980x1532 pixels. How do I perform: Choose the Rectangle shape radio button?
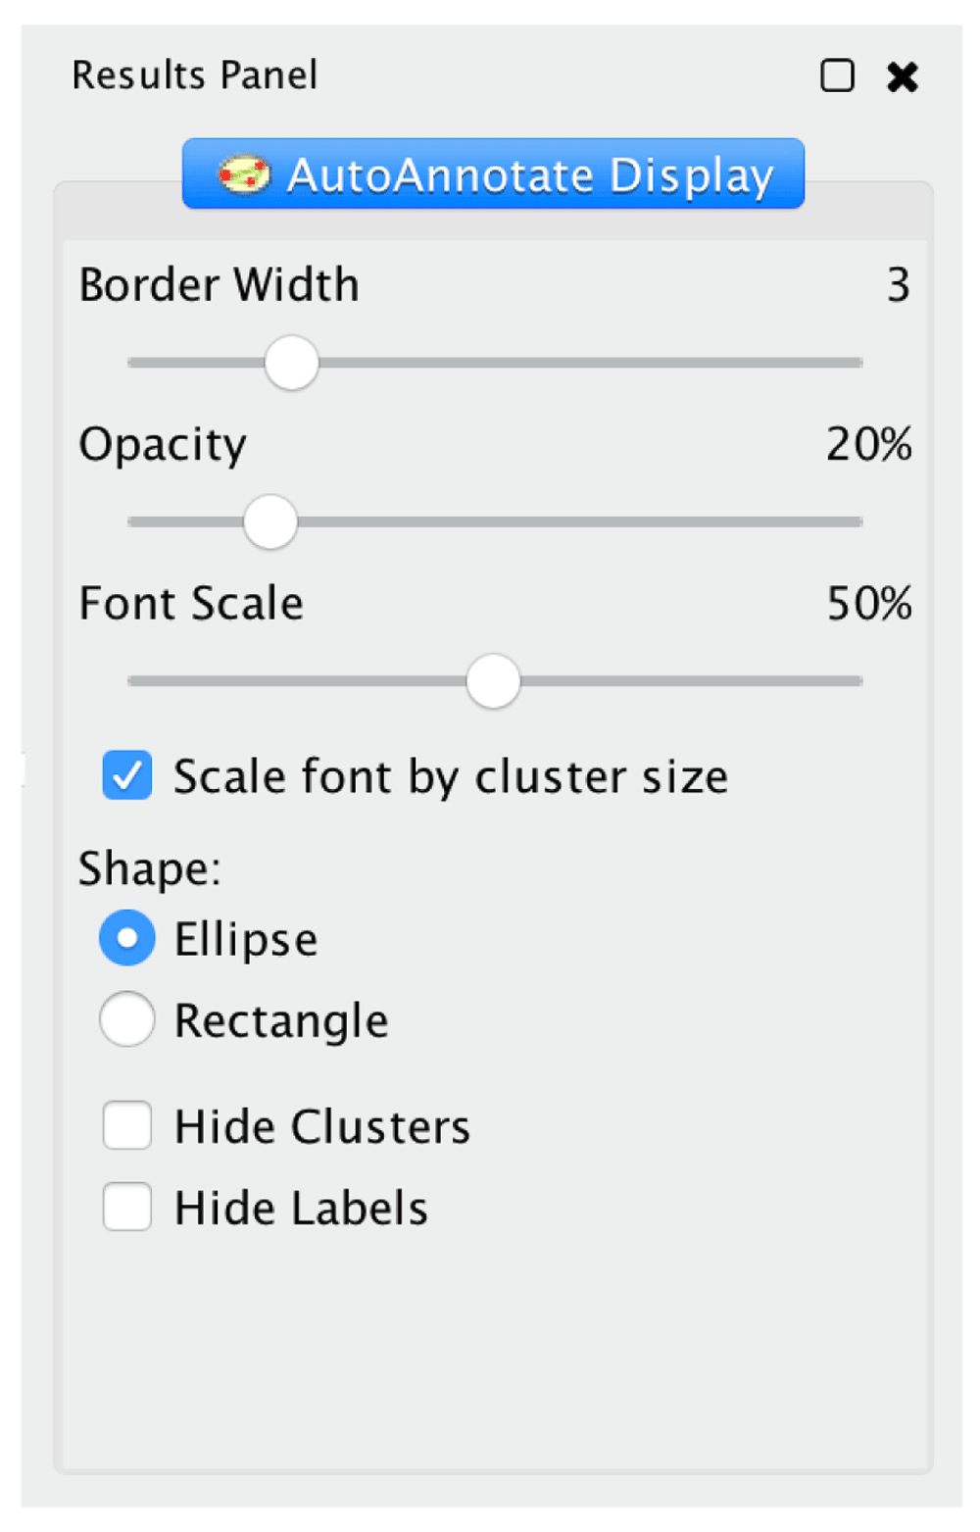point(127,1019)
